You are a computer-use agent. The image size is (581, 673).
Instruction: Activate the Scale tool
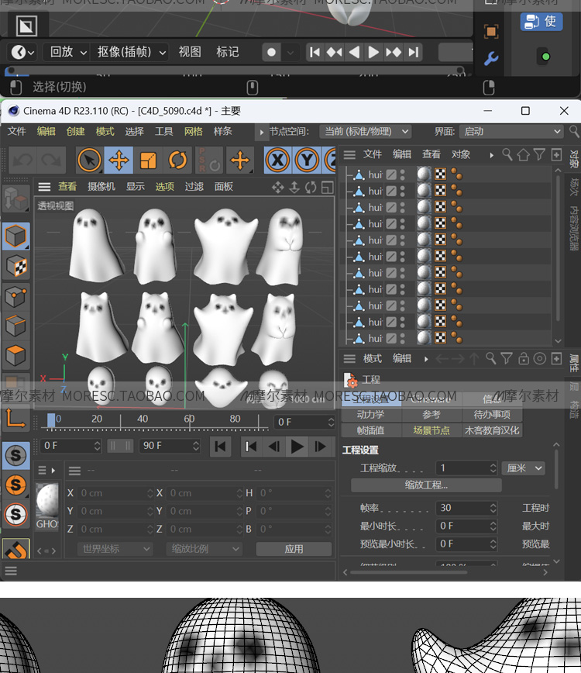point(148,160)
